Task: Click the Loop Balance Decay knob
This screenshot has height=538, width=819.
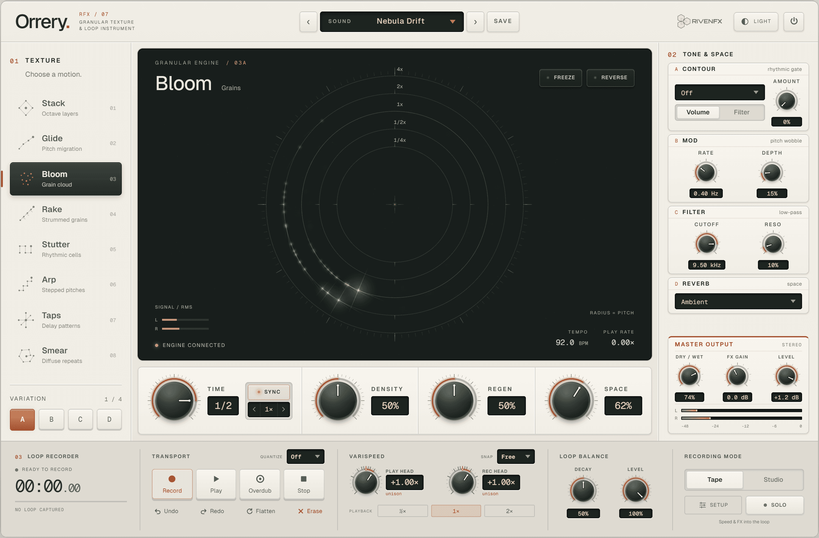Action: point(583,490)
